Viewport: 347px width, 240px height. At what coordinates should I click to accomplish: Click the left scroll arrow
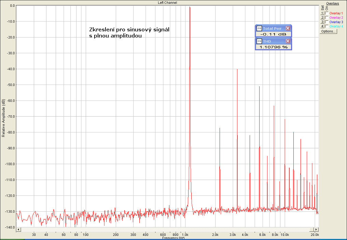[18, 230]
